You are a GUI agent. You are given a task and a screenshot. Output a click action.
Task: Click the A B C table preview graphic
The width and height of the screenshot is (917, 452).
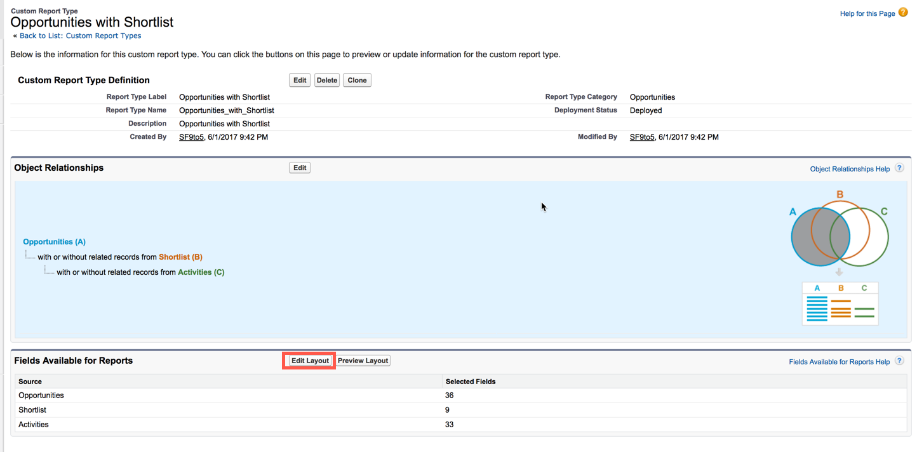click(840, 303)
